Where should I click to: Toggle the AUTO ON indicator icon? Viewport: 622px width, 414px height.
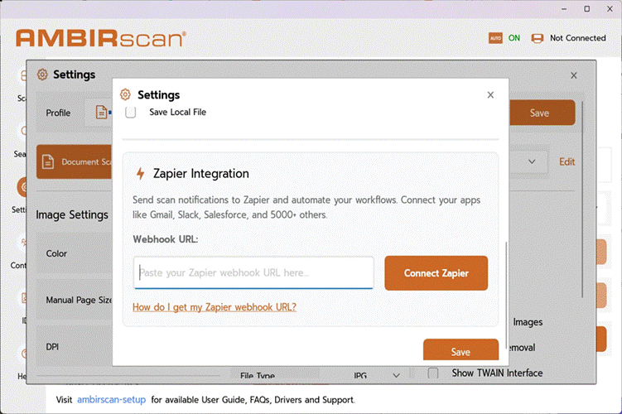(495, 38)
